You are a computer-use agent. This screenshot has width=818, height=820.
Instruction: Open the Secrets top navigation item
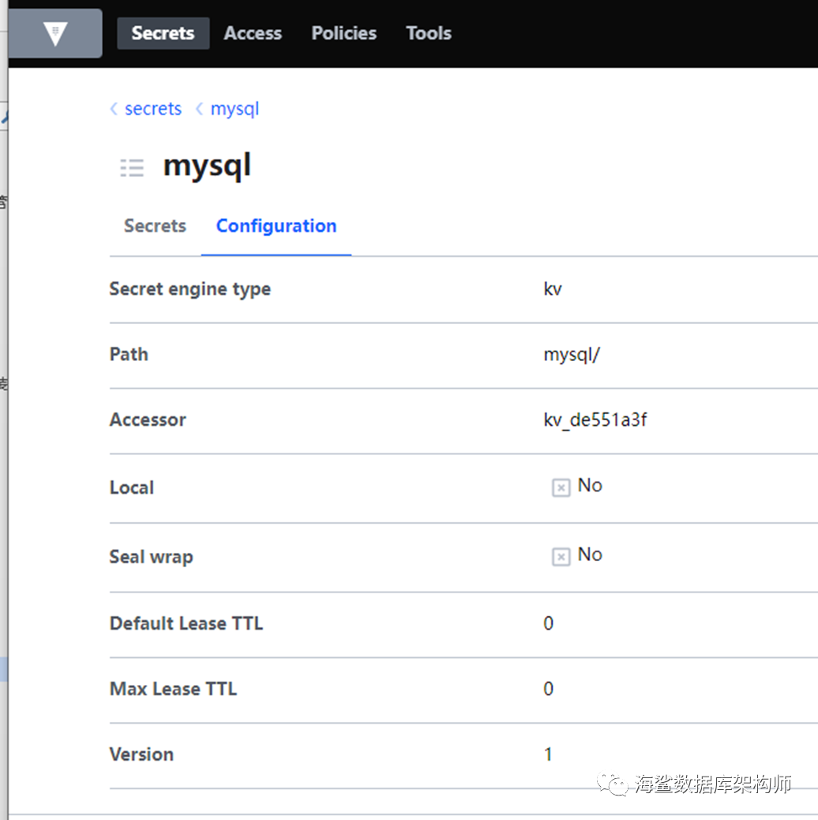[163, 33]
